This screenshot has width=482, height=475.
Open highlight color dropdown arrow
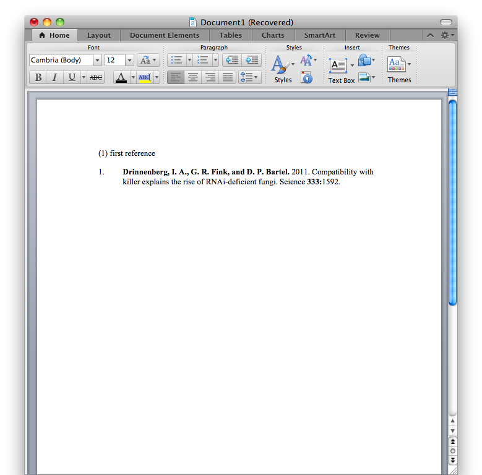(x=157, y=77)
